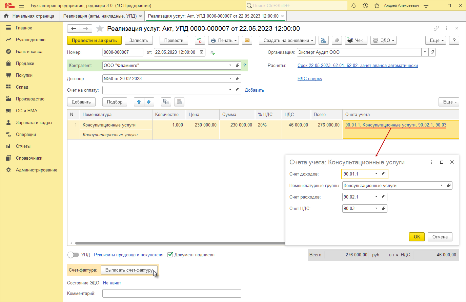Switch to Реализация (акты, накладные, УПД) tab

[100, 16]
